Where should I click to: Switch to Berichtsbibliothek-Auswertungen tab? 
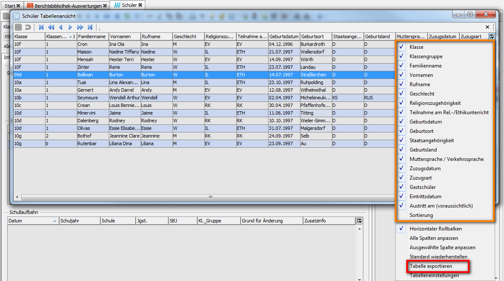click(68, 6)
